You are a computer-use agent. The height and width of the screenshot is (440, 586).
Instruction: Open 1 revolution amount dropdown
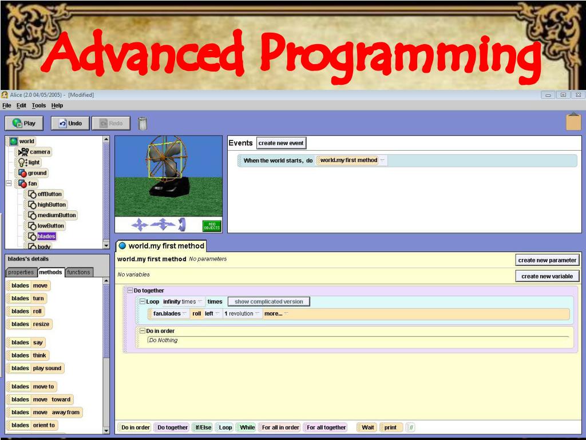[242, 313]
